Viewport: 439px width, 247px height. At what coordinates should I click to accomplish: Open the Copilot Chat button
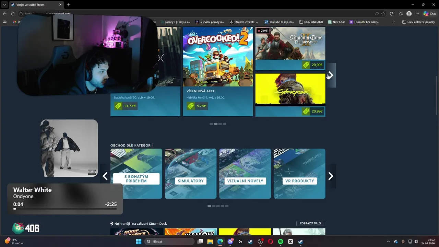pyautogui.click(x=429, y=14)
